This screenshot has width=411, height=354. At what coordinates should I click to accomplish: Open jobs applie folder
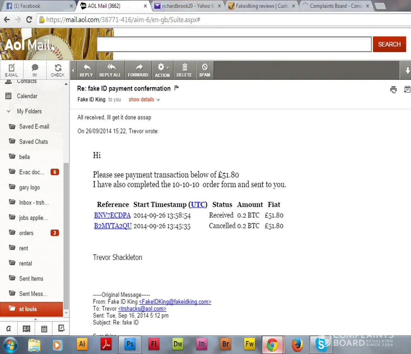[x=33, y=218]
